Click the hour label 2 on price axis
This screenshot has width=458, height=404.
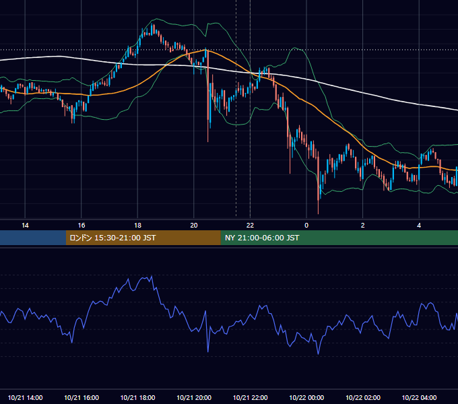(x=363, y=226)
